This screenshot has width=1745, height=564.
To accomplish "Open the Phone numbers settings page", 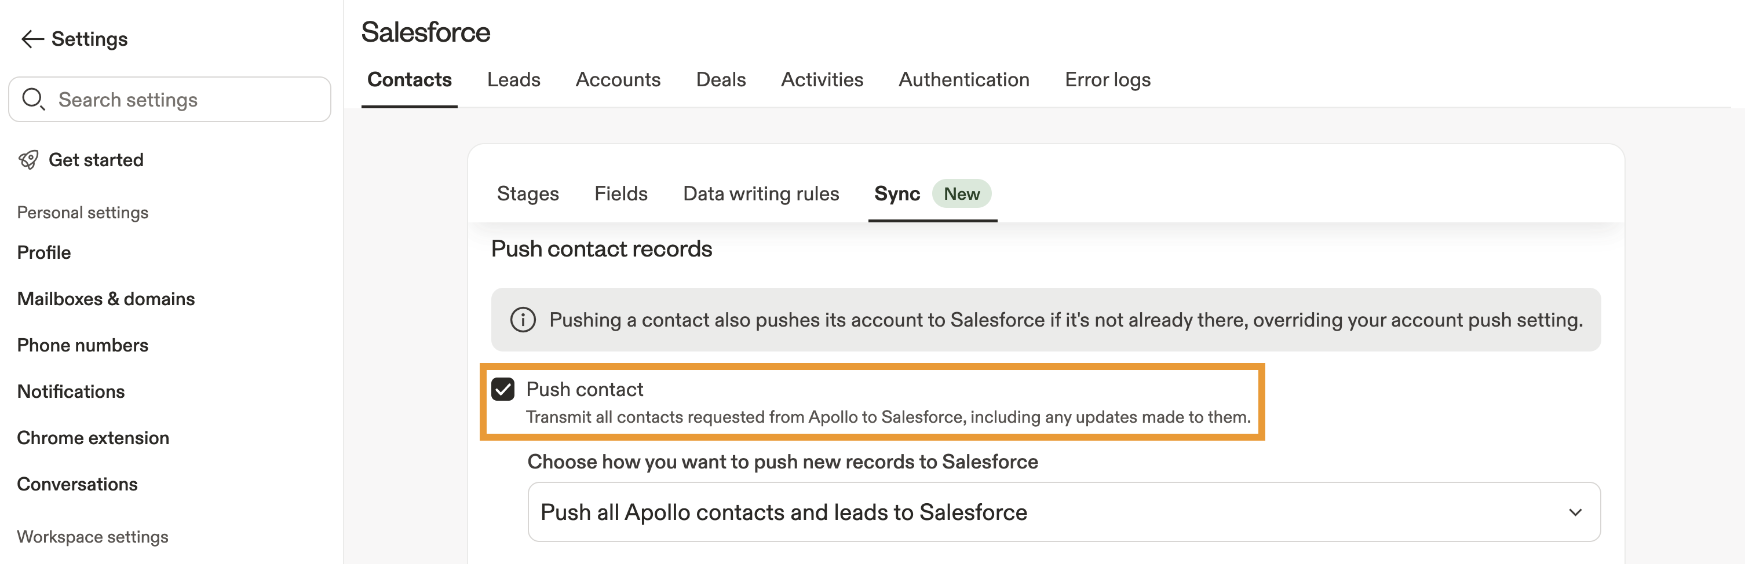I will coord(83,345).
